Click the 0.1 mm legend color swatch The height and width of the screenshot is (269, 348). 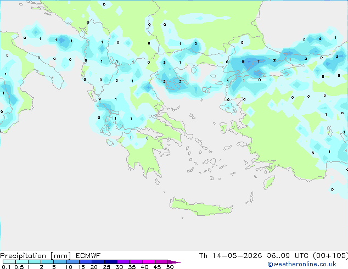[9, 262]
